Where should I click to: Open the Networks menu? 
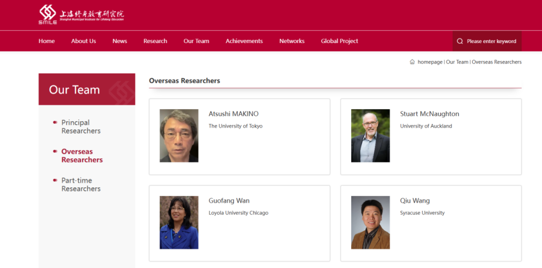(x=292, y=41)
